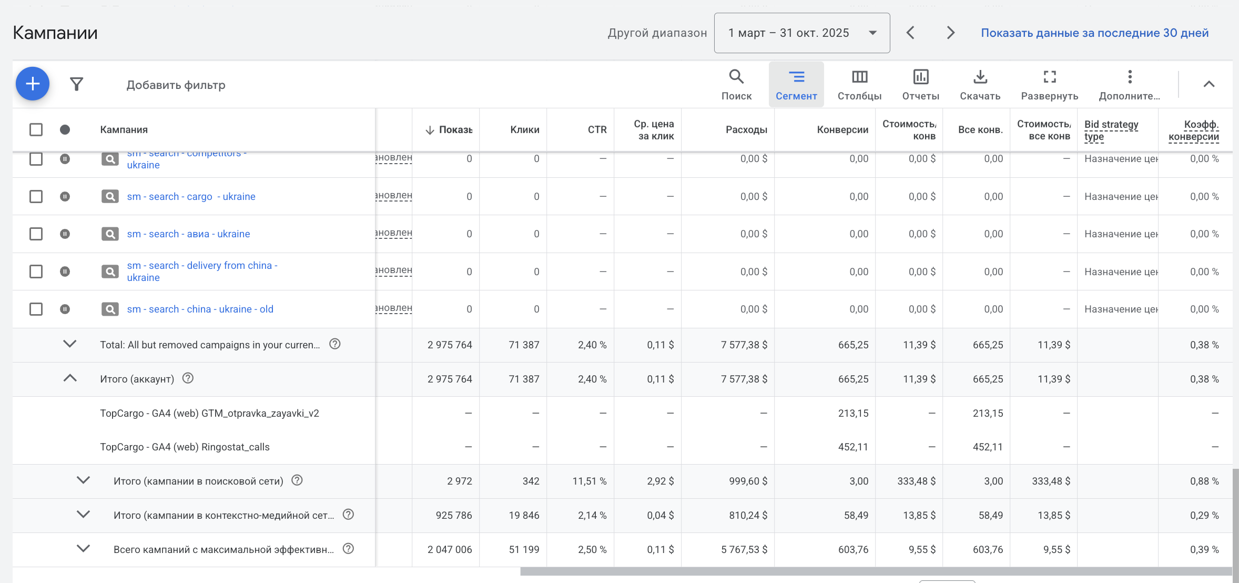Open campaign sm - search - china - ukraine - old
1239x583 pixels.
click(200, 309)
